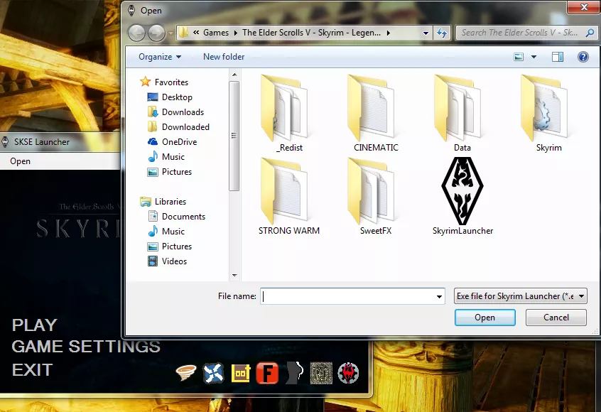Select the Skyrim folder icon
Viewport: 601px width, 412px height.
coord(544,109)
